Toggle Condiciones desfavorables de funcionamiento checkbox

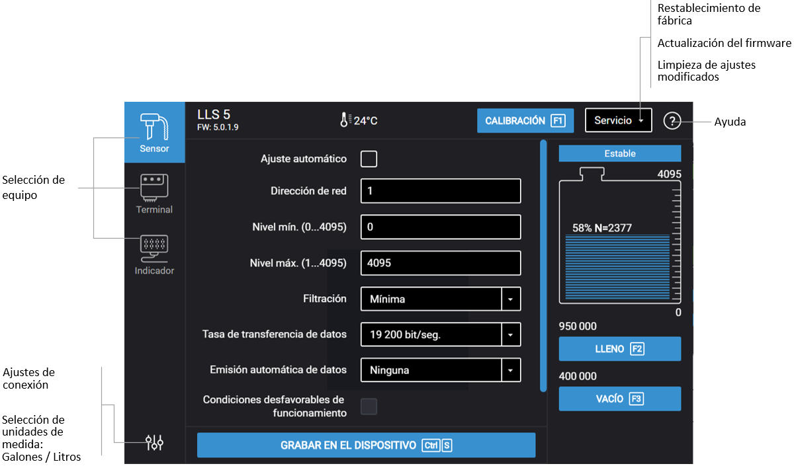point(369,407)
